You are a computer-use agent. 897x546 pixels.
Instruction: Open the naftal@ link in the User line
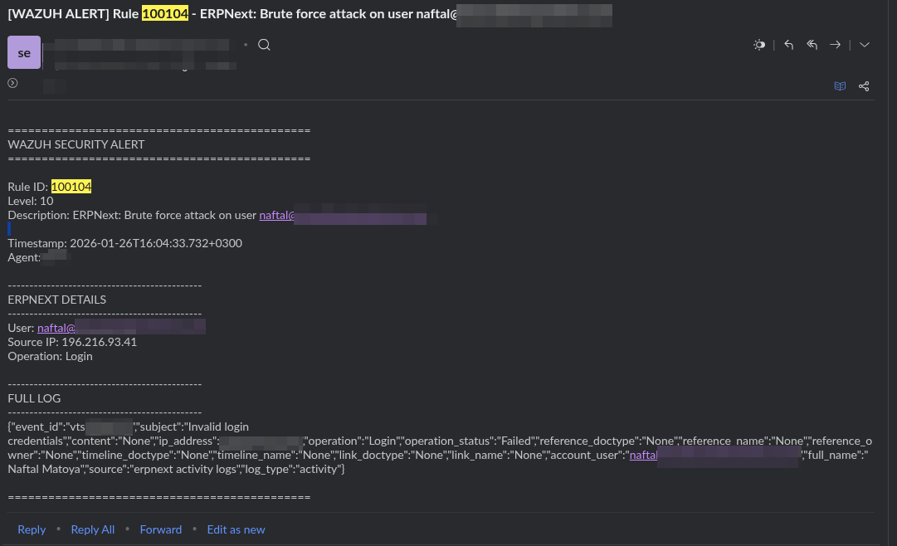pos(56,328)
